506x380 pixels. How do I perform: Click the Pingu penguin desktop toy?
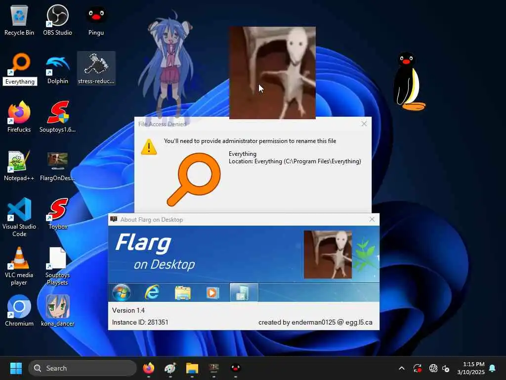409,82
